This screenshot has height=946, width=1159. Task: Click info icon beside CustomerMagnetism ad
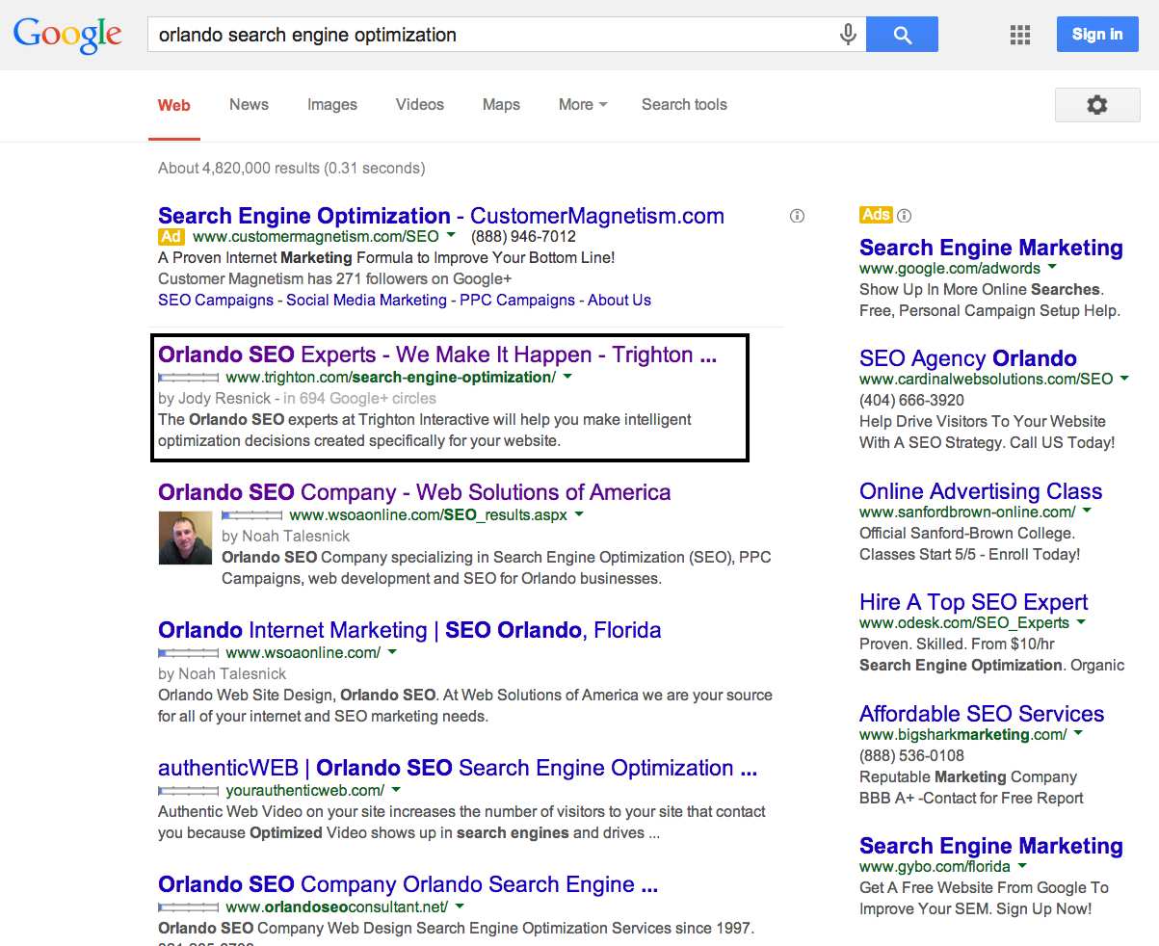pos(797,216)
